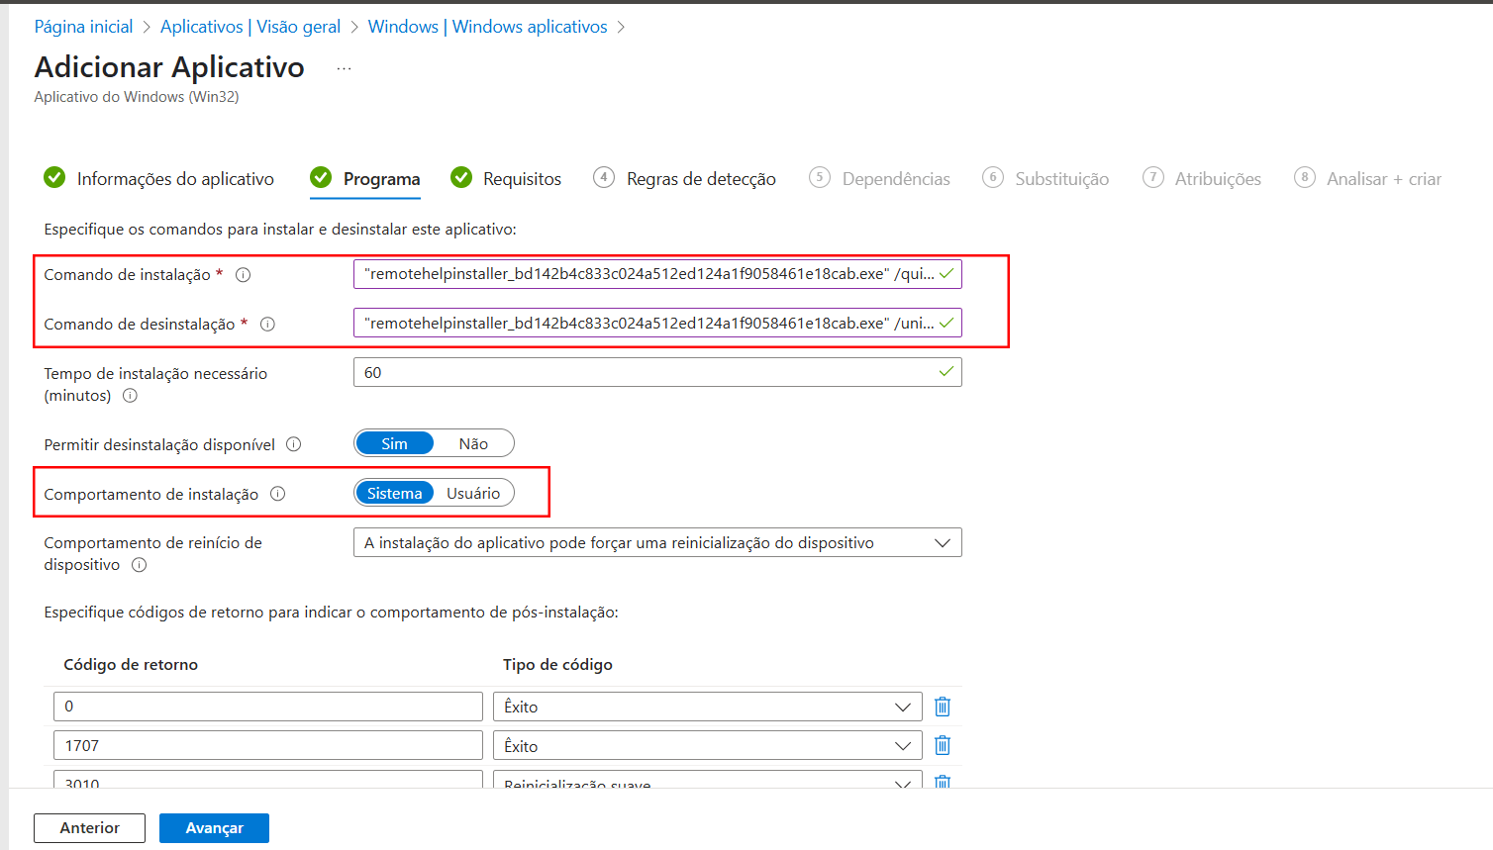This screenshot has width=1493, height=850.
Task: Click step 8 circle for Analisar + criar
Action: coord(1305,177)
